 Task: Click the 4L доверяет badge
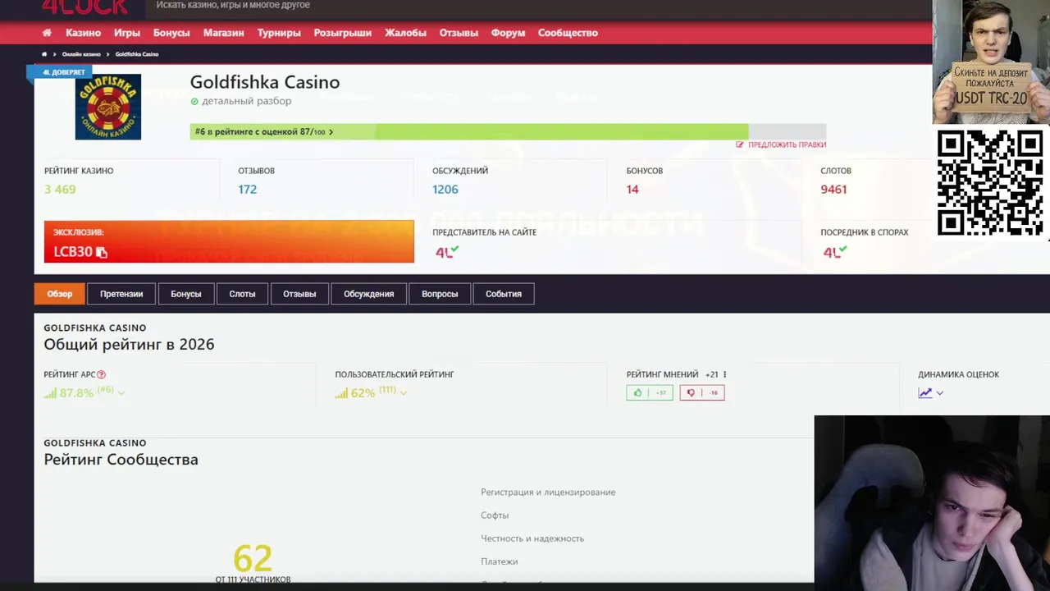tap(59, 72)
